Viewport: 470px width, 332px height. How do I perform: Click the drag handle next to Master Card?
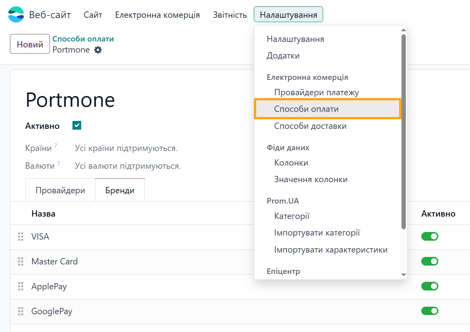coord(20,261)
